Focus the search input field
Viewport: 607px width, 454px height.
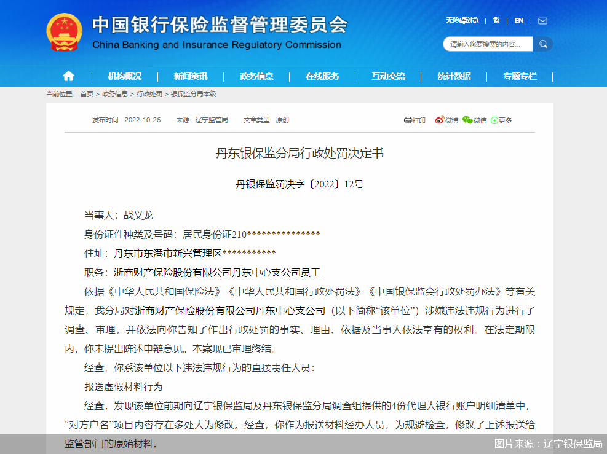click(x=488, y=44)
